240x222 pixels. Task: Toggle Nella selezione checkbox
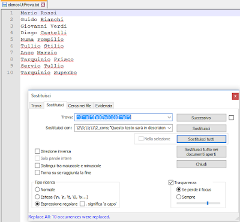point(141,139)
